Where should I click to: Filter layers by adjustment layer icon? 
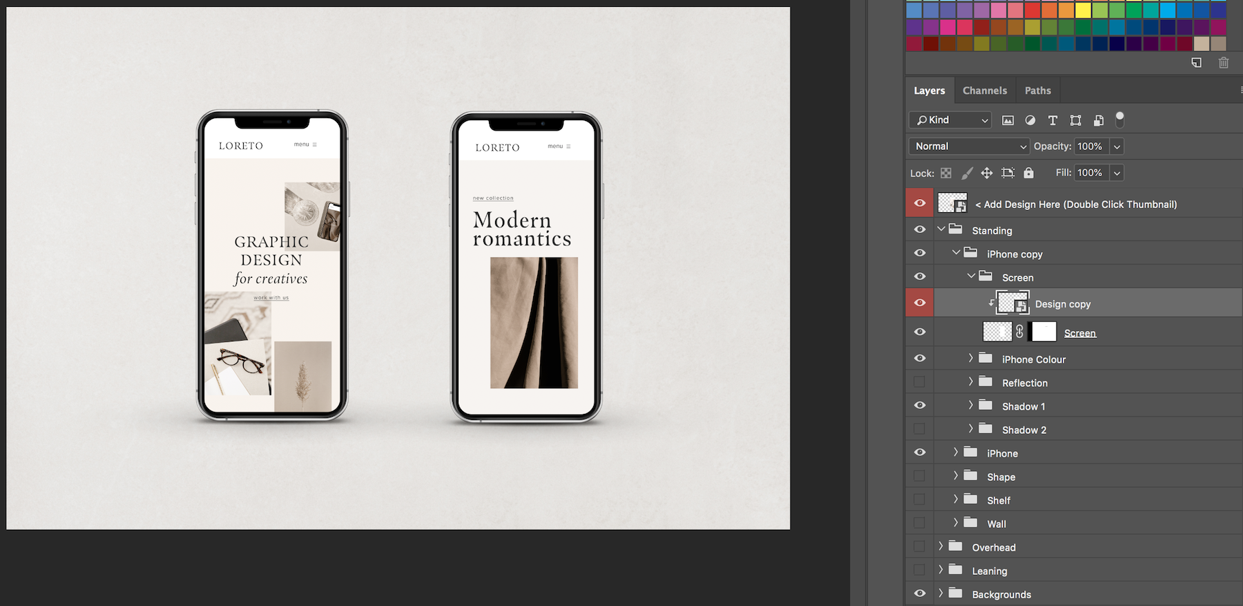click(1030, 120)
